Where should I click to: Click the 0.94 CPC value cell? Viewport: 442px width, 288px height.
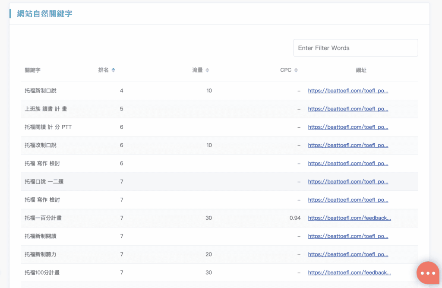coord(295,218)
